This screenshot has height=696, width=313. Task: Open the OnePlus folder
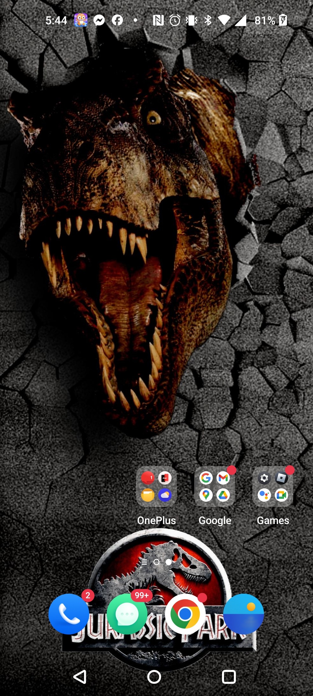pos(156,486)
